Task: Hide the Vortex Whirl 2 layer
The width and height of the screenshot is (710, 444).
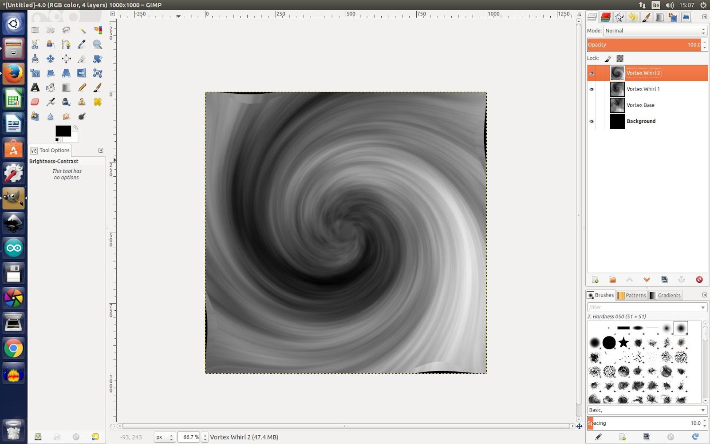Action: (x=592, y=73)
